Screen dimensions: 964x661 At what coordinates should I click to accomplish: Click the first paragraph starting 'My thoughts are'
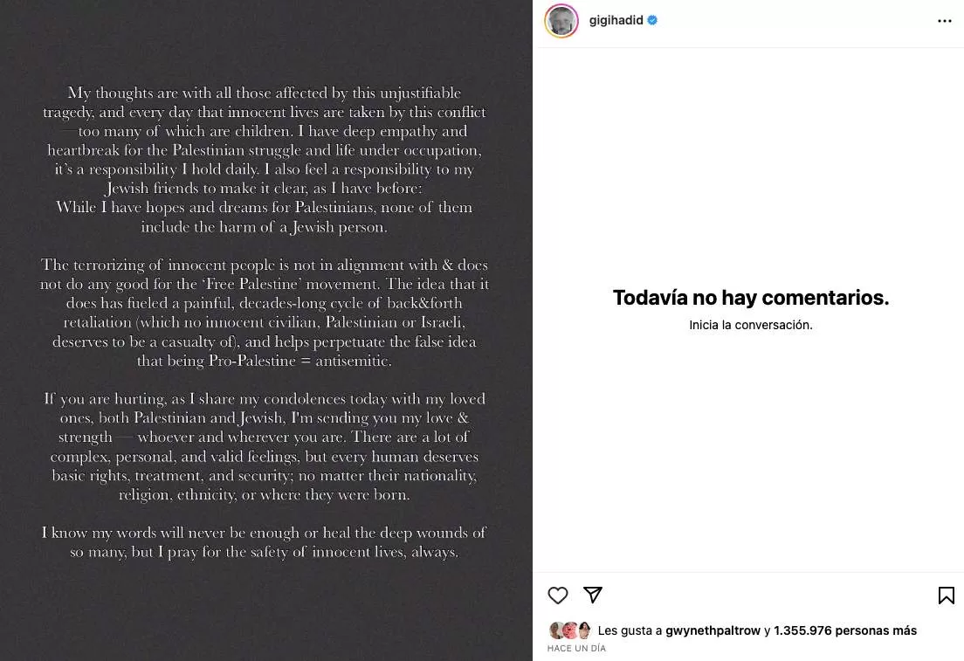(265, 160)
